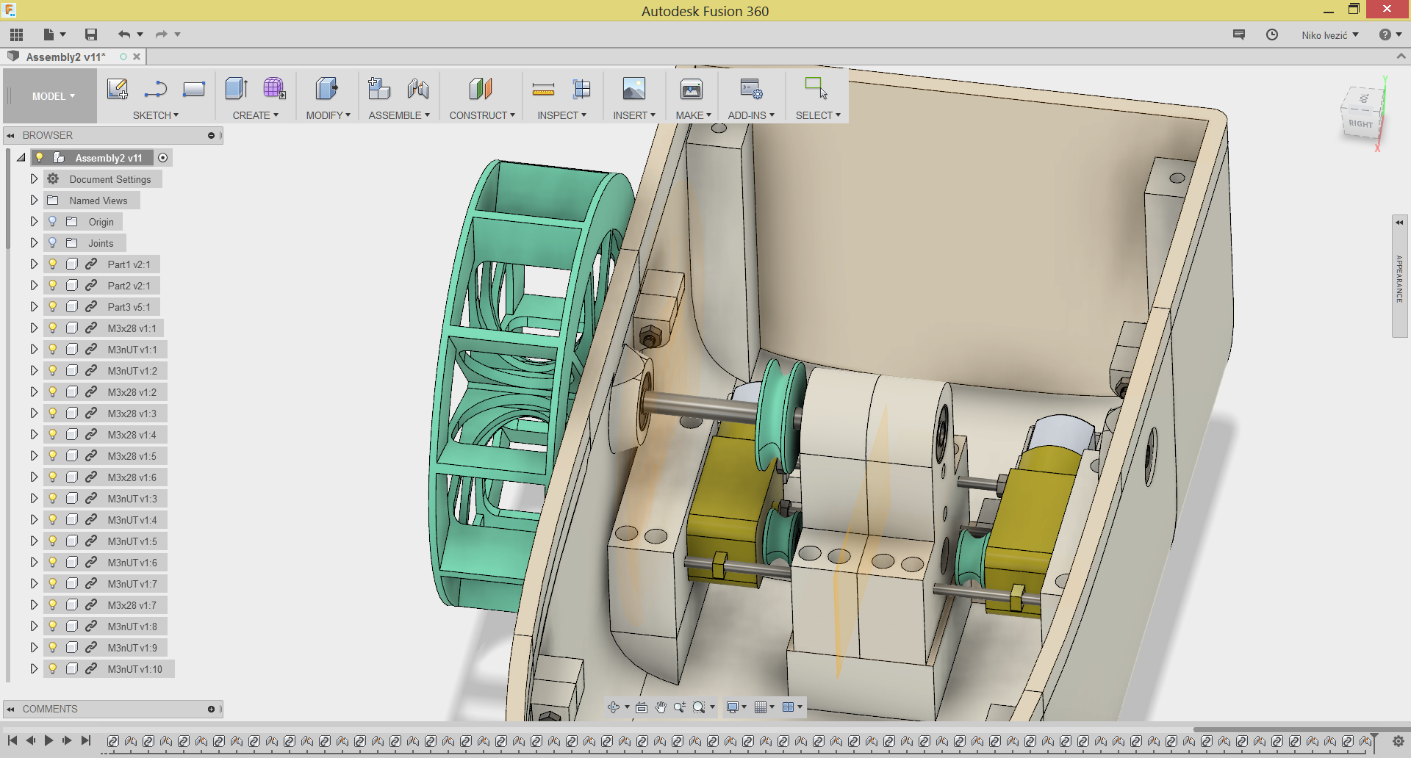Click the Scripts and Add-Ins icon

pyautogui.click(x=751, y=89)
